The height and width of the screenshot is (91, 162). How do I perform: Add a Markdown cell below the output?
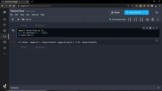40,47
